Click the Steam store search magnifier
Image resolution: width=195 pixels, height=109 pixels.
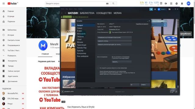tap(165, 25)
